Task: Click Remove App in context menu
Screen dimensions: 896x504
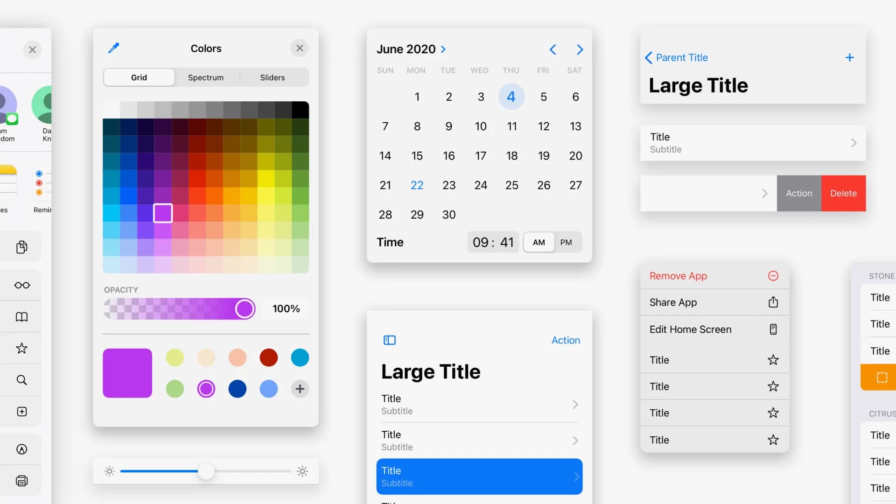Action: (x=678, y=276)
